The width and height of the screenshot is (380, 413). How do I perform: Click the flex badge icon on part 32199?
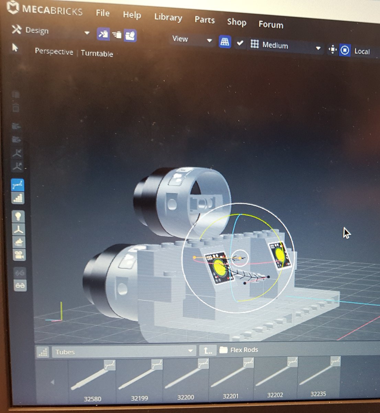pyautogui.click(x=156, y=364)
